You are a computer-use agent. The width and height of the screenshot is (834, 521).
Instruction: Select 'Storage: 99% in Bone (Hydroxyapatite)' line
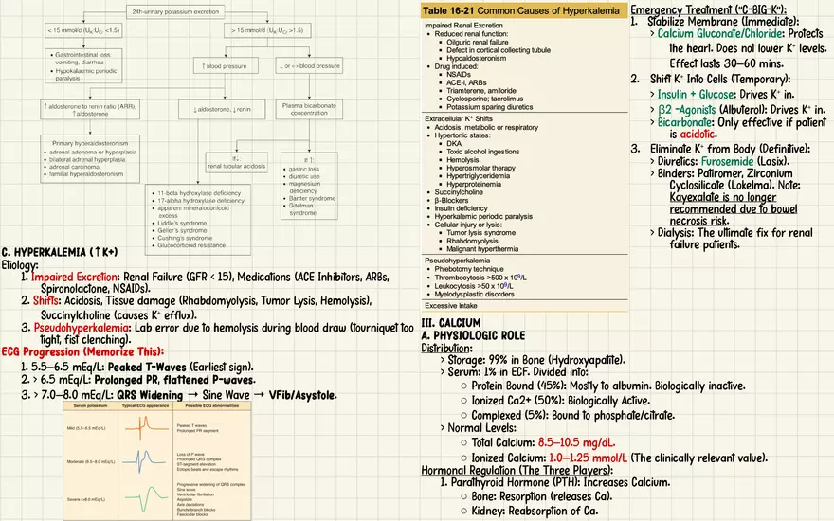point(536,360)
